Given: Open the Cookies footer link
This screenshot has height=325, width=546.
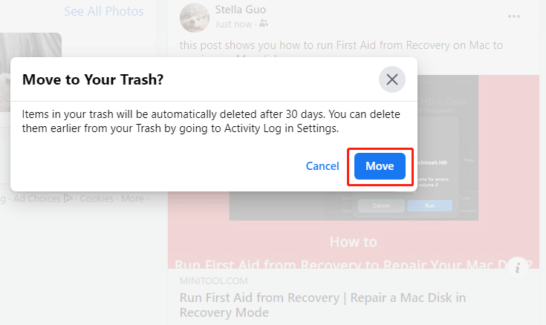Looking at the screenshot, I should pos(99,198).
